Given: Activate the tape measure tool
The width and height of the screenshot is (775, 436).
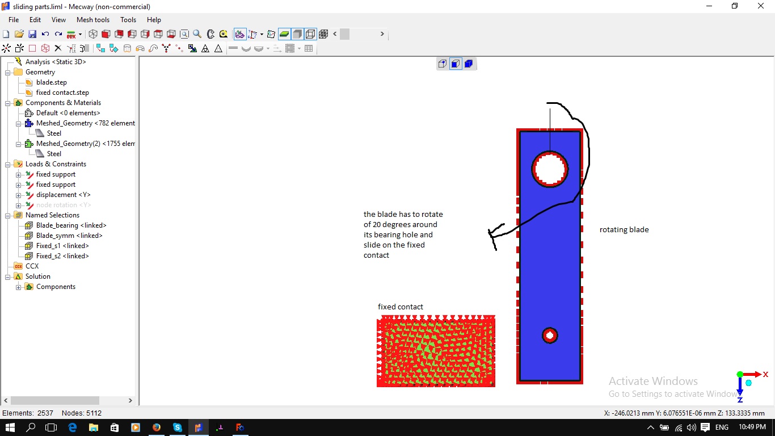Looking at the screenshot, I should click(224, 34).
